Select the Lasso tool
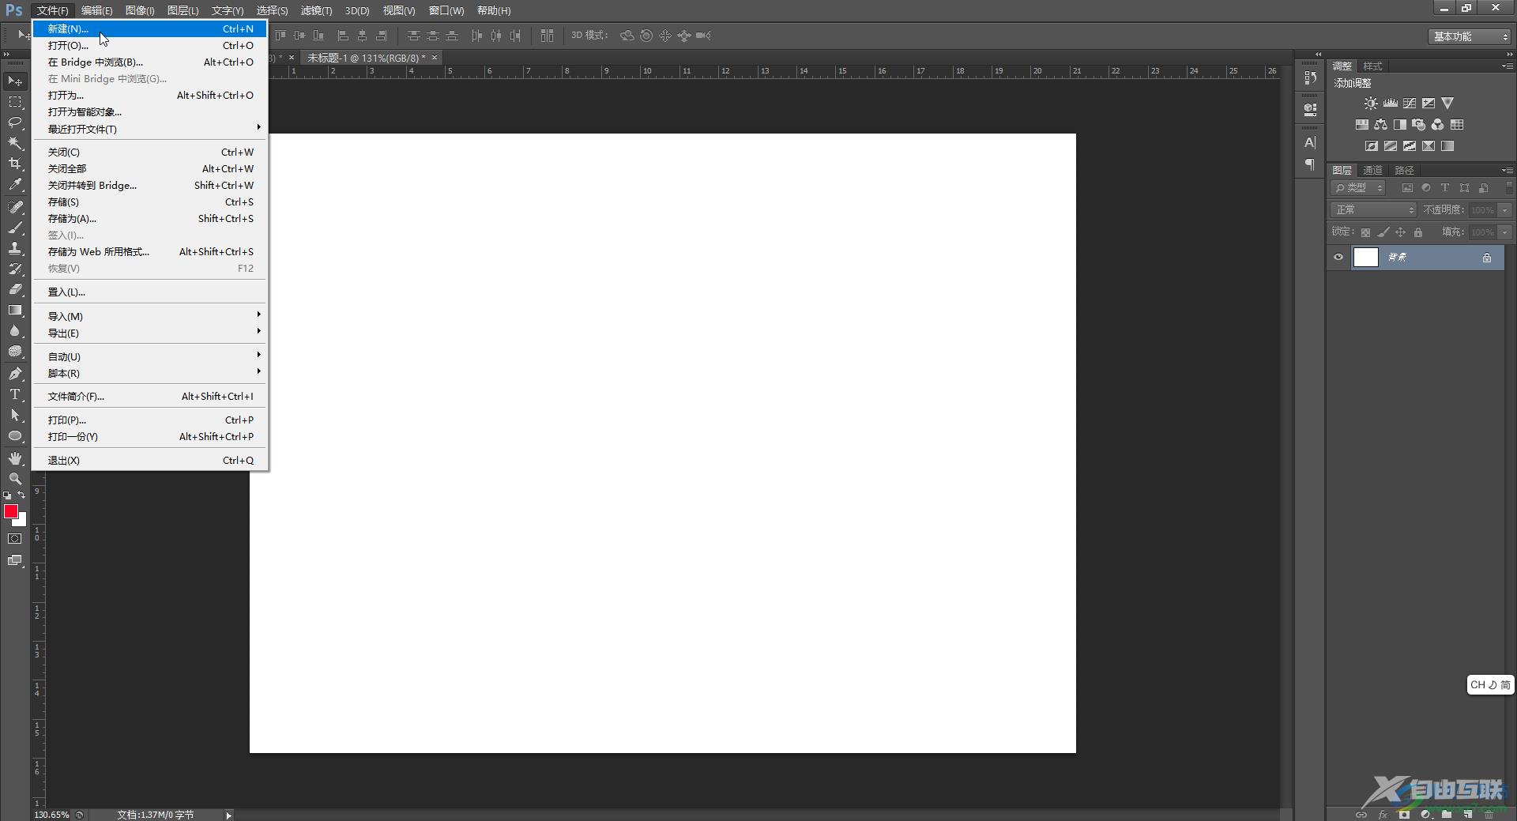1517x821 pixels. point(15,122)
